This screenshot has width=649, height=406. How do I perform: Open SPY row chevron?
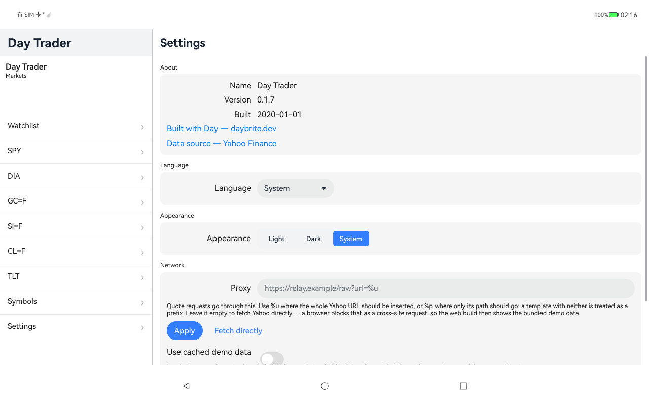[142, 152]
